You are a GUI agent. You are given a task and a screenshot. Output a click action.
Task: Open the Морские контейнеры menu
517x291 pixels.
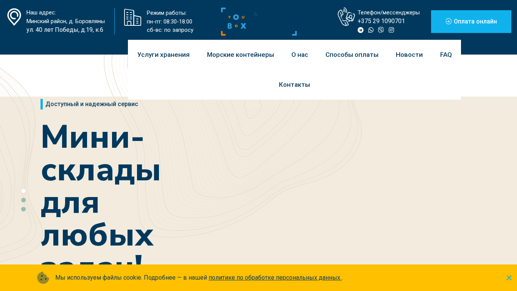(x=240, y=55)
